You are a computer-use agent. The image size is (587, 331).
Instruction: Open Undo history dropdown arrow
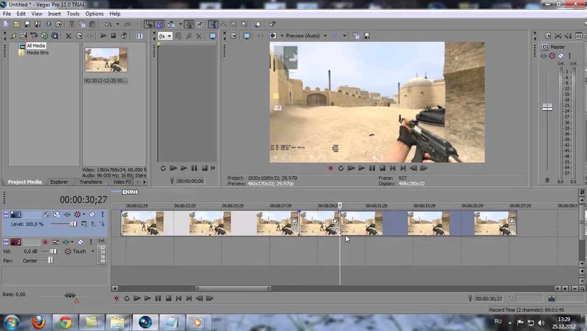pyautogui.click(x=117, y=24)
